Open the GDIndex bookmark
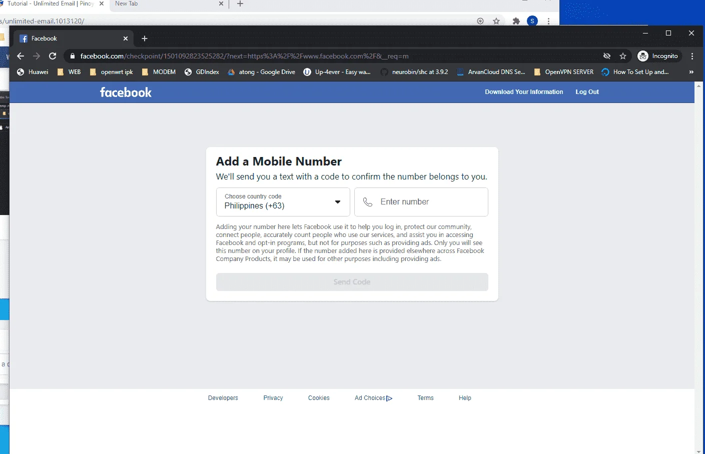The height and width of the screenshot is (454, 705). click(202, 72)
